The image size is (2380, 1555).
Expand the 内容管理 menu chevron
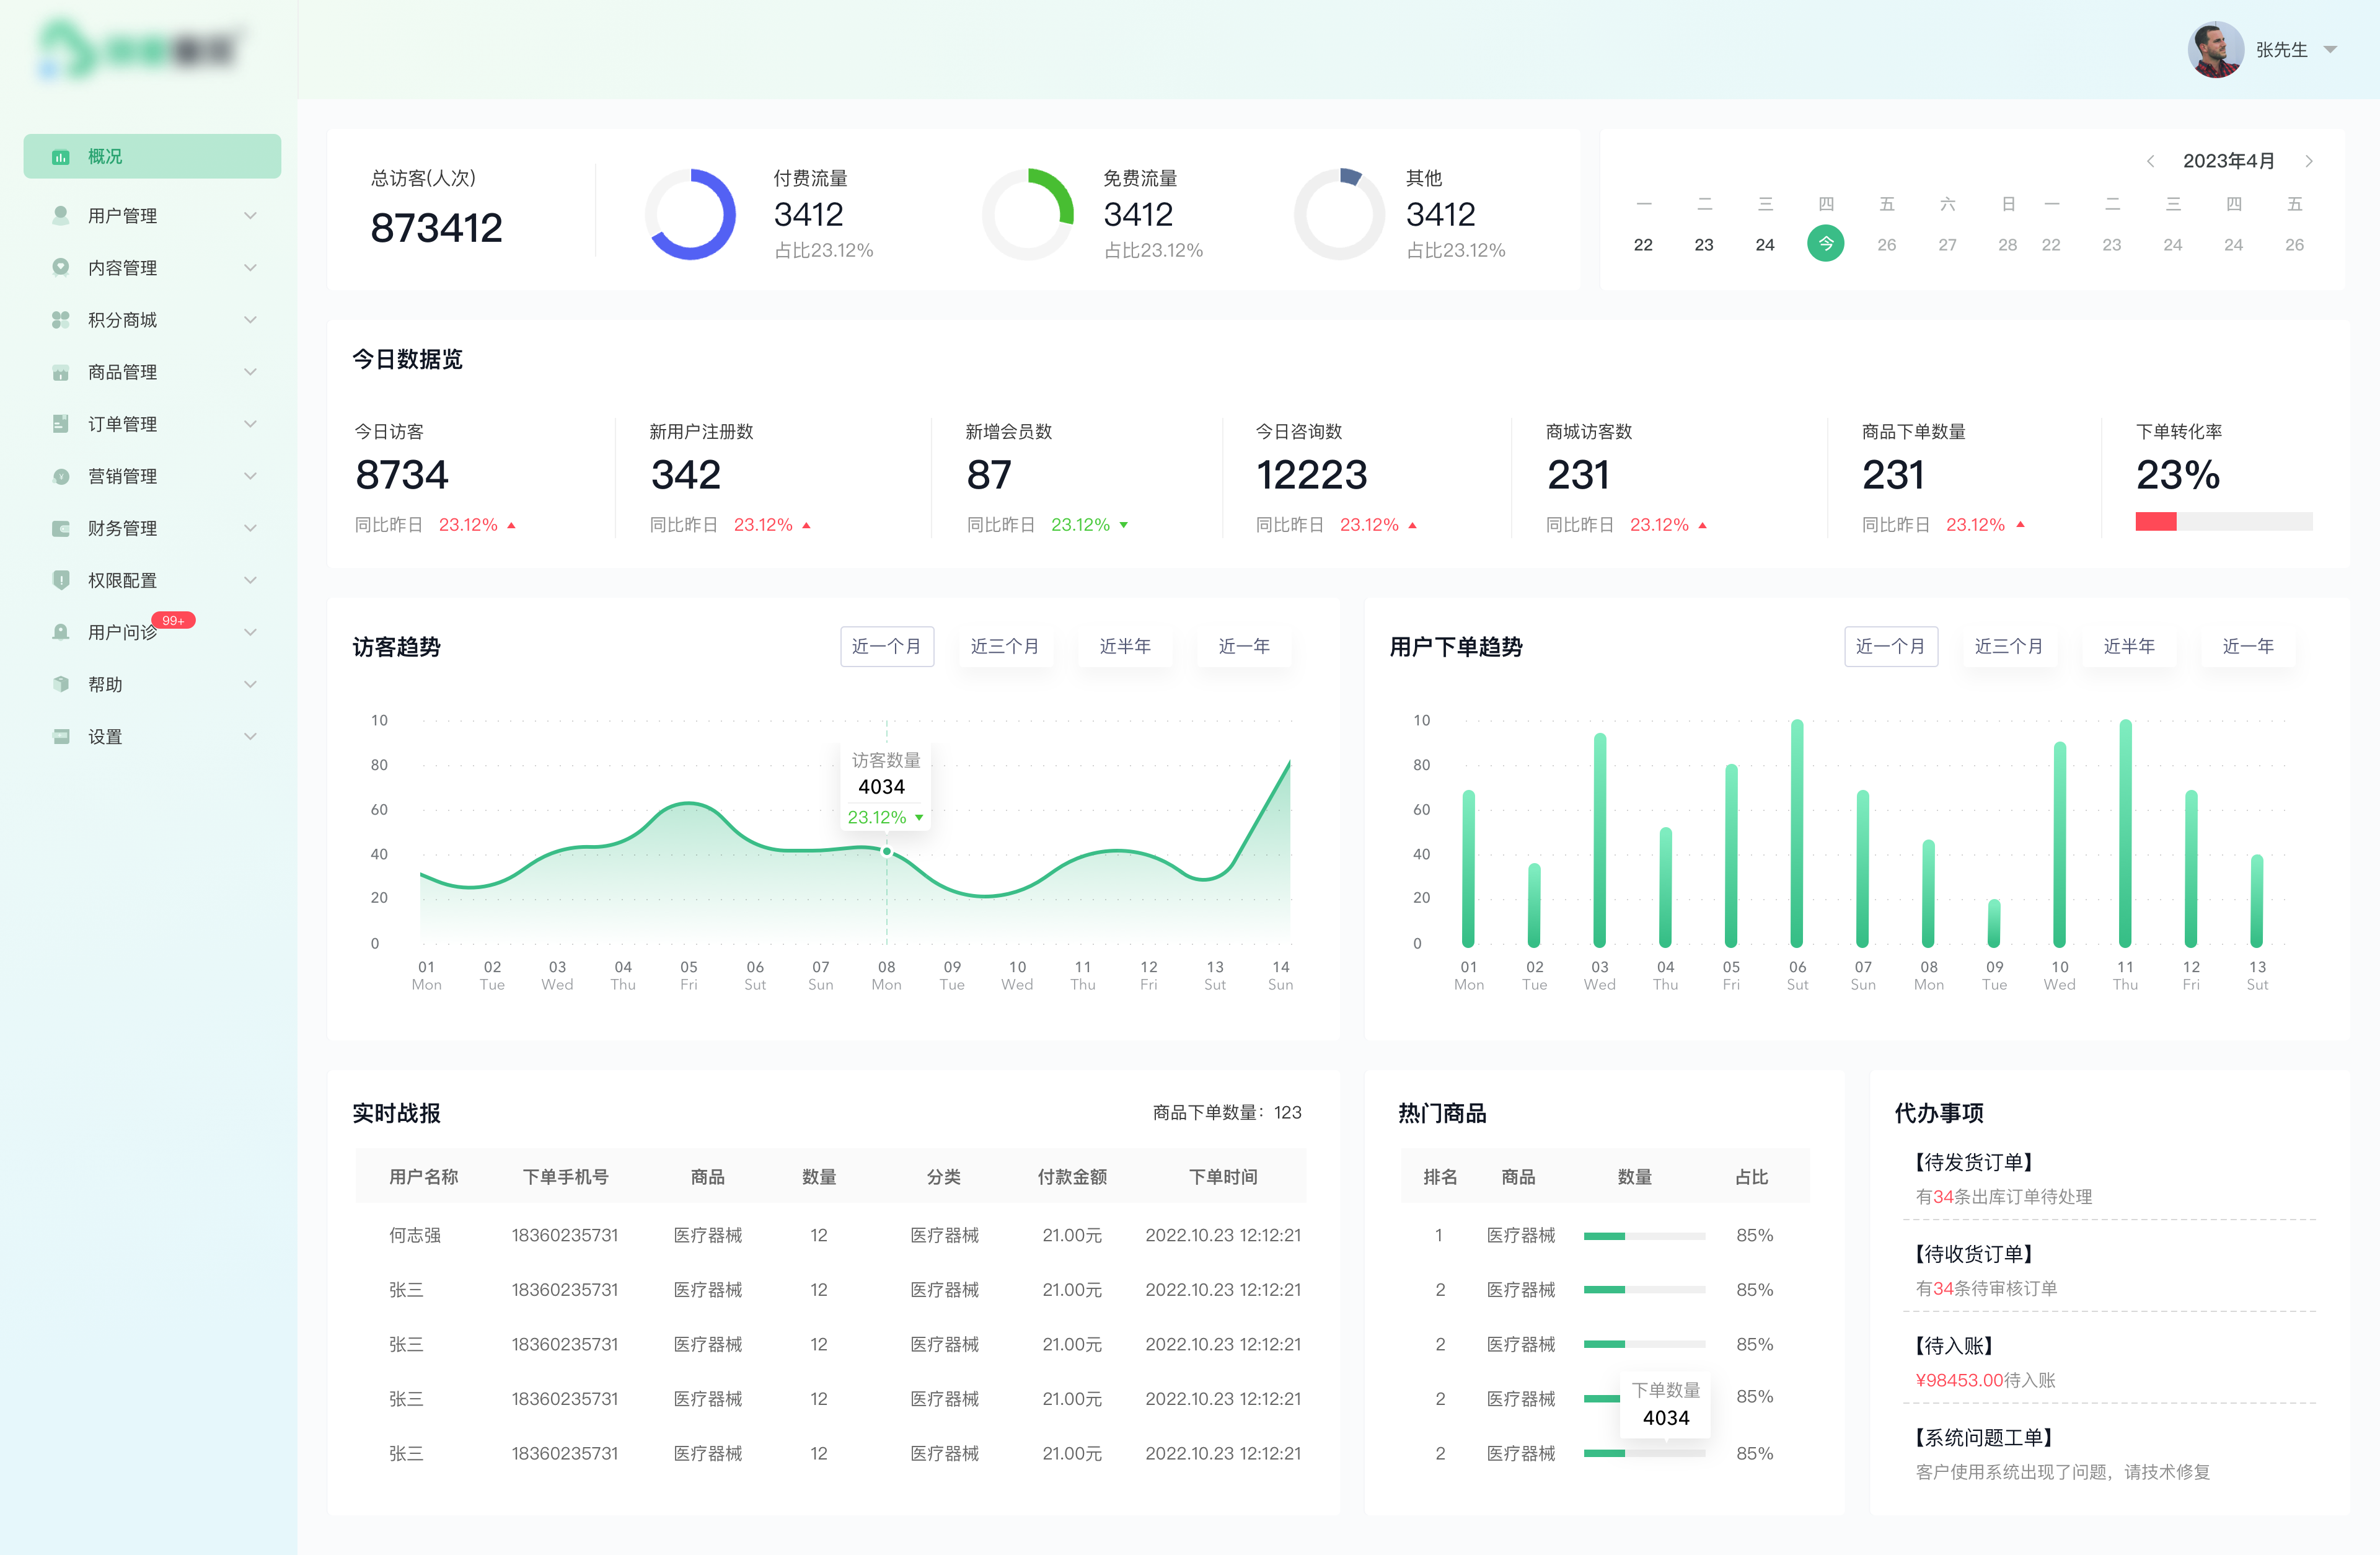click(x=250, y=267)
